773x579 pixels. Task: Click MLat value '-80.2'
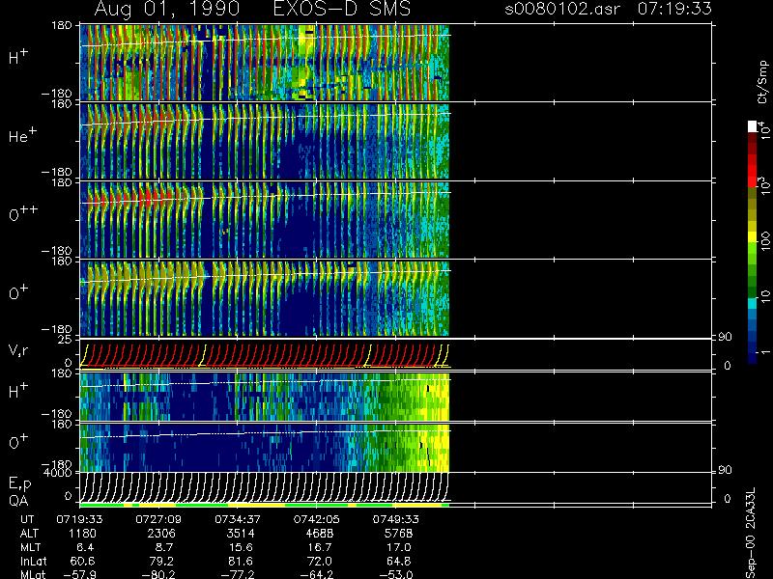[x=158, y=574]
